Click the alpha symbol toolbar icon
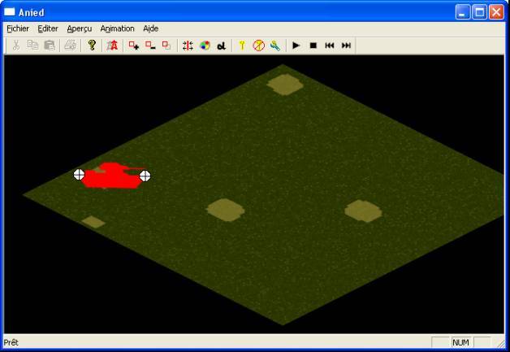510x352 pixels. [220, 46]
